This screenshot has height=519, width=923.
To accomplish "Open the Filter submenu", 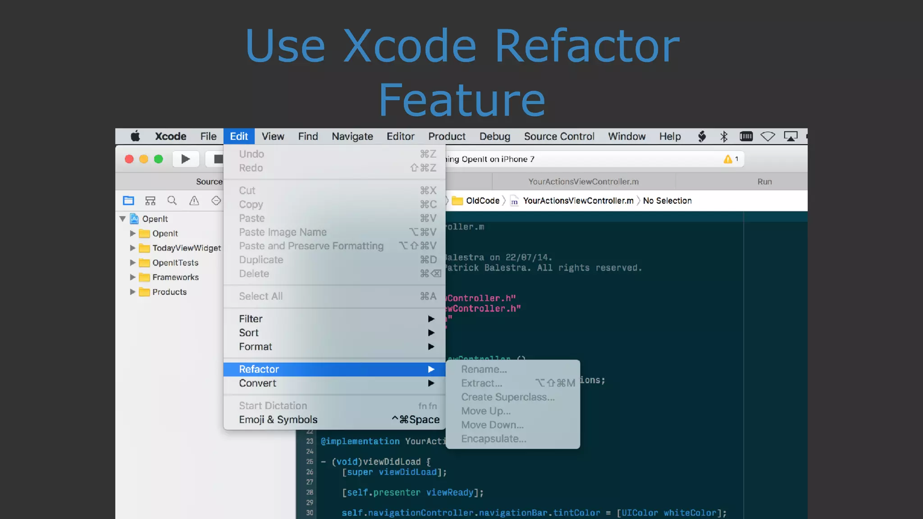I will click(334, 319).
